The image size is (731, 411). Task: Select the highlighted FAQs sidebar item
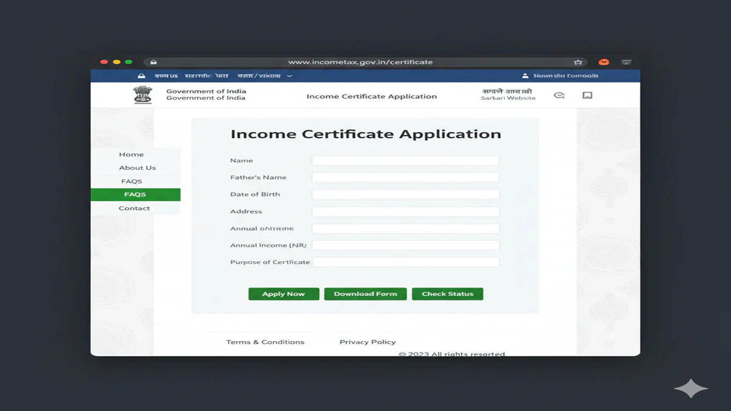(x=135, y=194)
